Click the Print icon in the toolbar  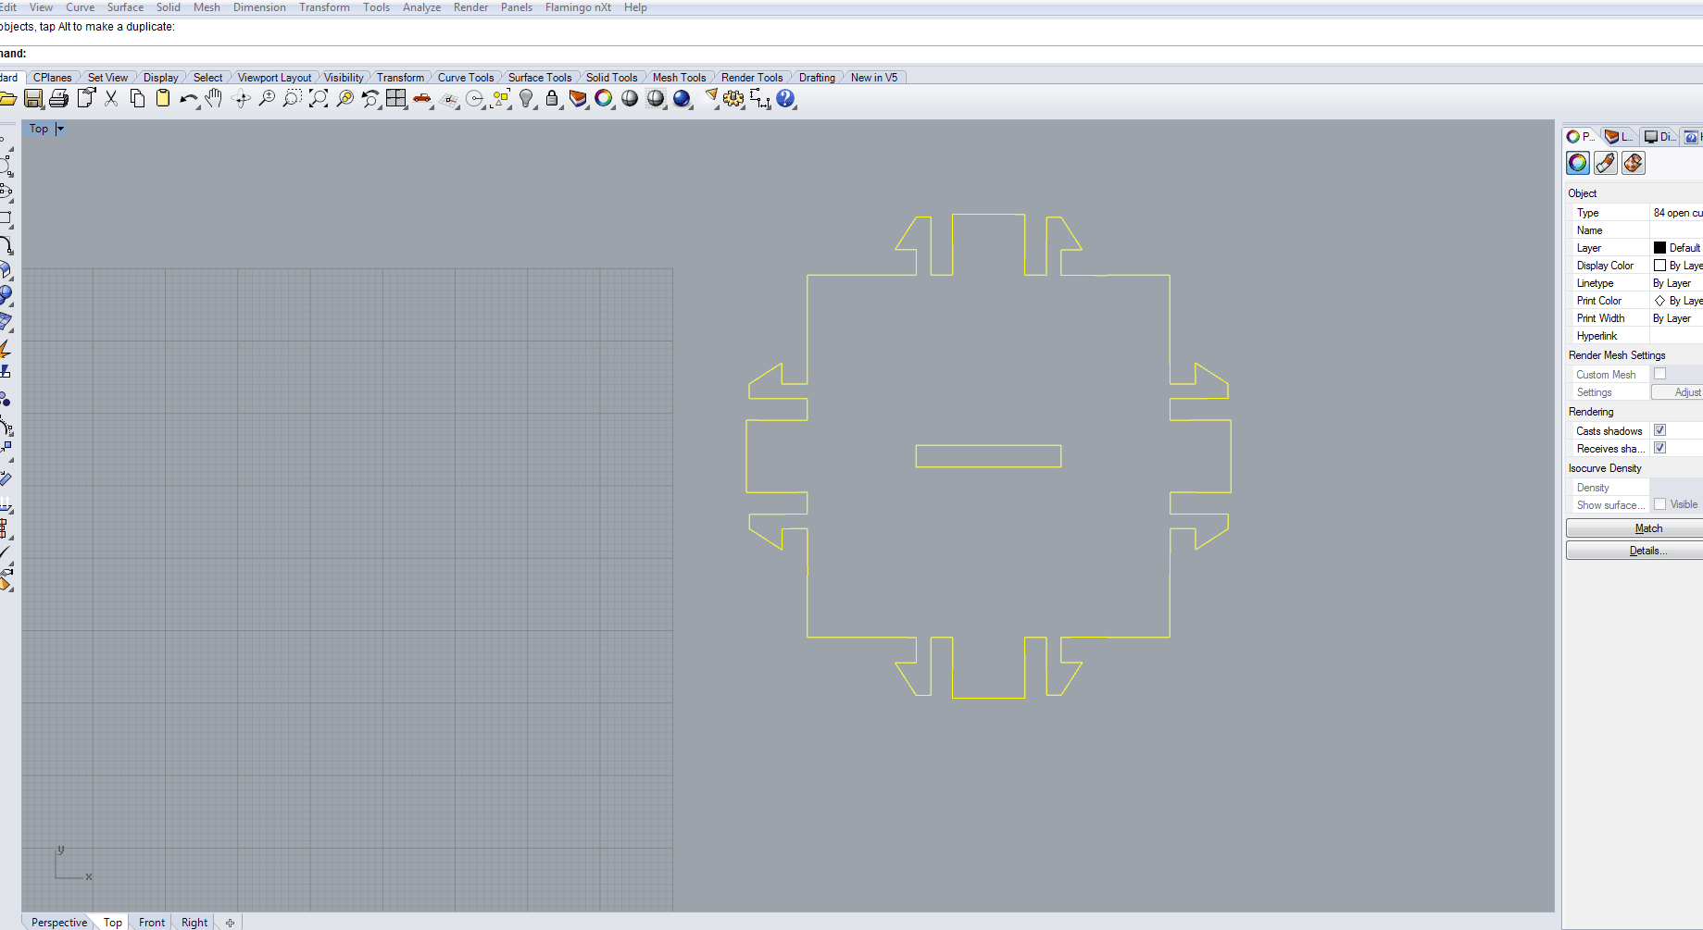59,98
